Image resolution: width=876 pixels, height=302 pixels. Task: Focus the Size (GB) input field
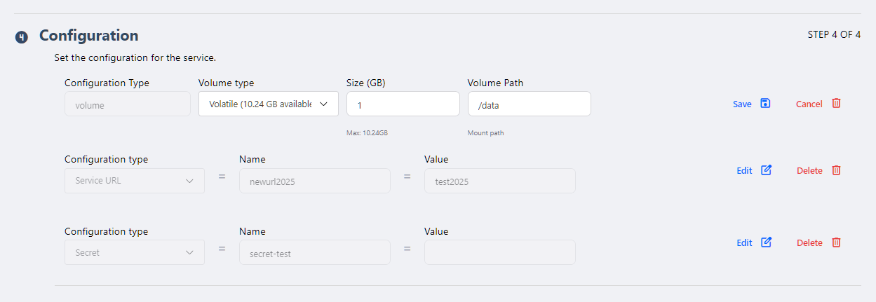403,104
